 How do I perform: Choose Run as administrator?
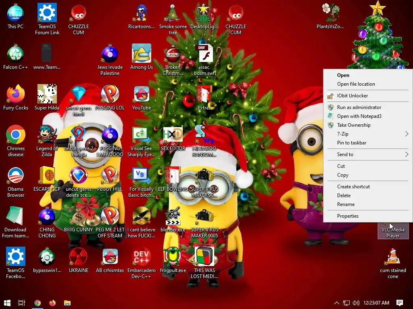pos(368,107)
